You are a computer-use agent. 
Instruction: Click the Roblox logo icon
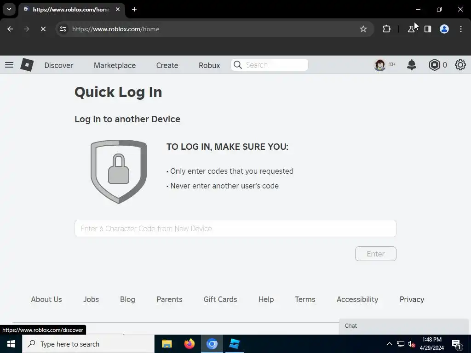[x=27, y=65]
